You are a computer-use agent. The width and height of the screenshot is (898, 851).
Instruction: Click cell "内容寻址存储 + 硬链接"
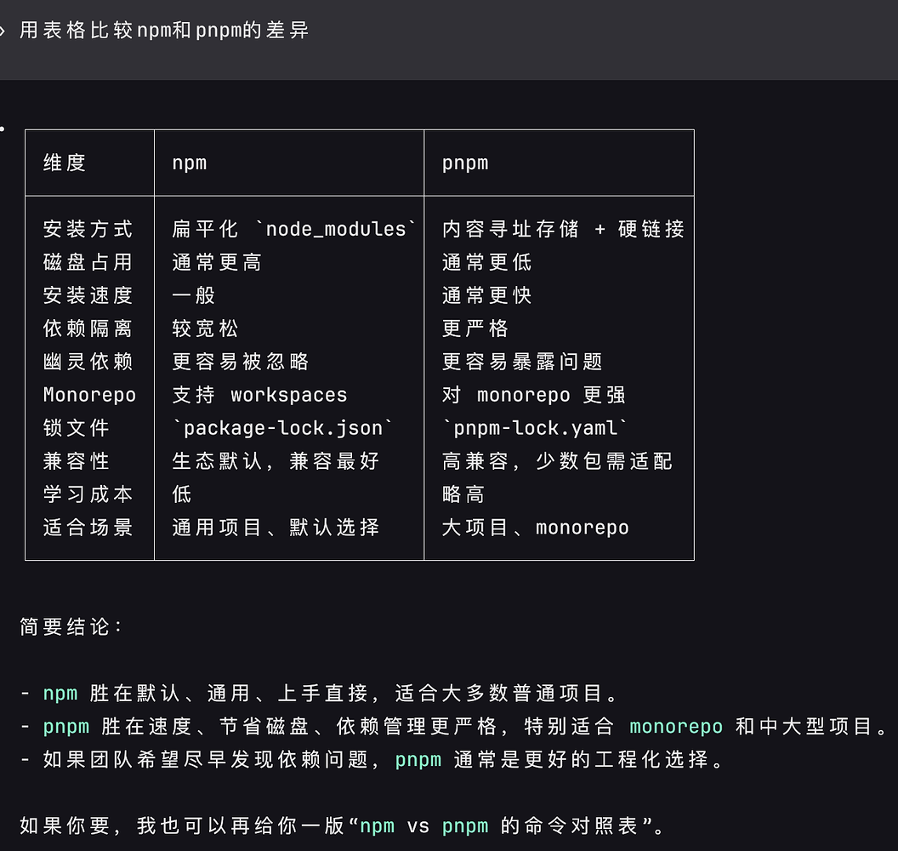(x=564, y=229)
